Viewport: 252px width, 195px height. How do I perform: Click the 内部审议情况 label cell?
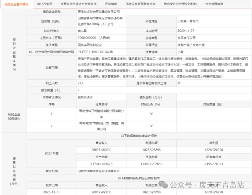(x=51, y=97)
